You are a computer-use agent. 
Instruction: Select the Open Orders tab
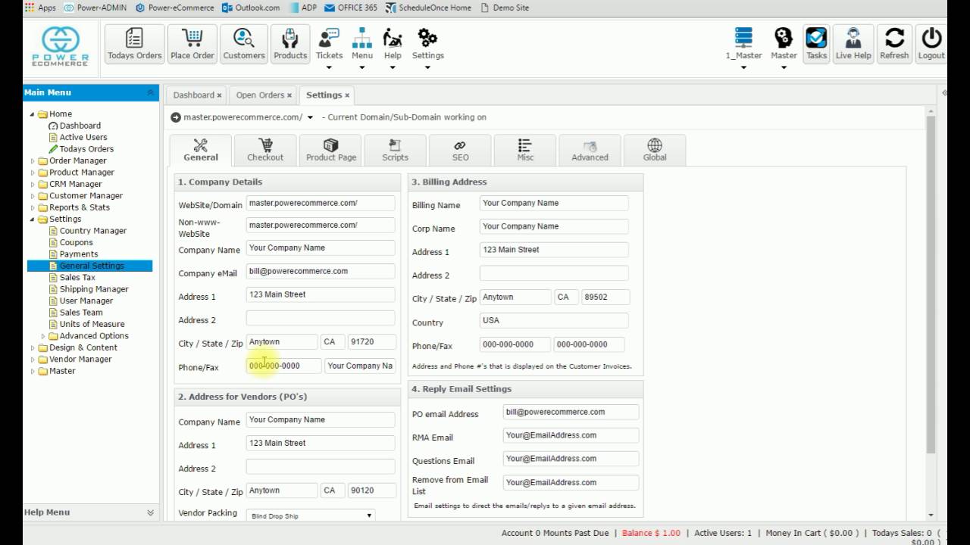coord(260,95)
